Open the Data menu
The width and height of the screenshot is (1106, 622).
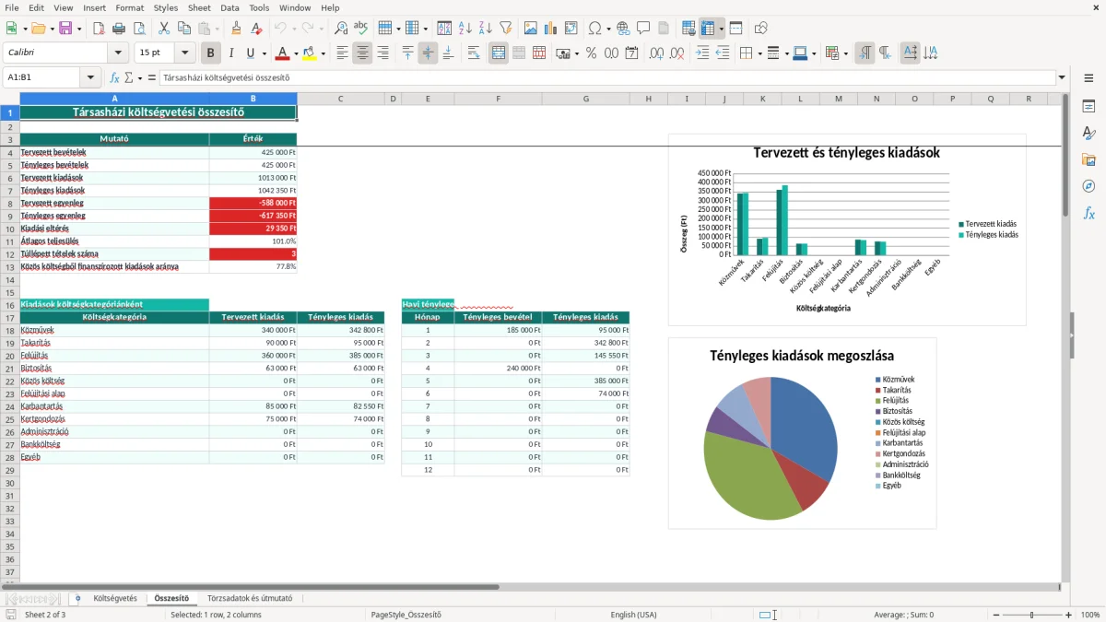(229, 7)
